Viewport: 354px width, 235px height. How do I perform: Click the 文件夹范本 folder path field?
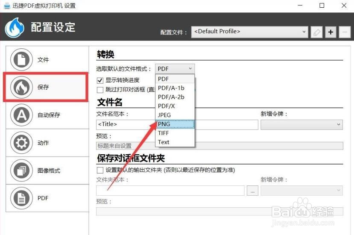pos(170,191)
